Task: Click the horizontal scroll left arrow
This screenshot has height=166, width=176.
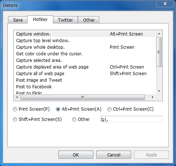Action: (17, 97)
